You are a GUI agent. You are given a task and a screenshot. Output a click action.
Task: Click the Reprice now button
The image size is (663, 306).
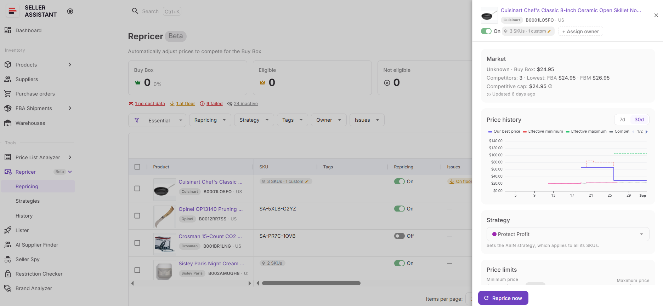[x=503, y=298]
